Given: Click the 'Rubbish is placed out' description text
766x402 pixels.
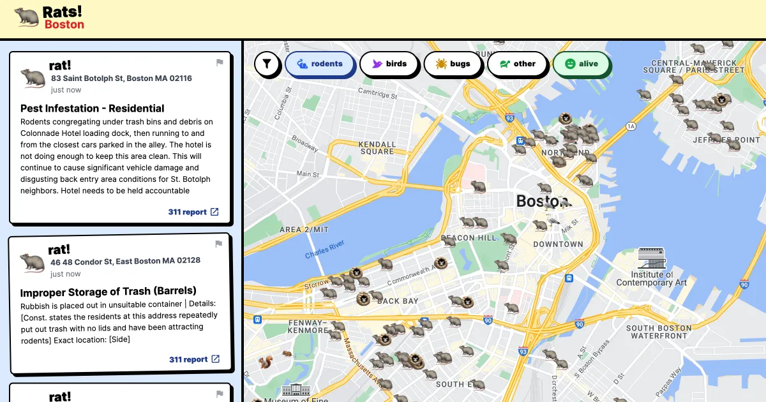Looking at the screenshot, I should (119, 322).
